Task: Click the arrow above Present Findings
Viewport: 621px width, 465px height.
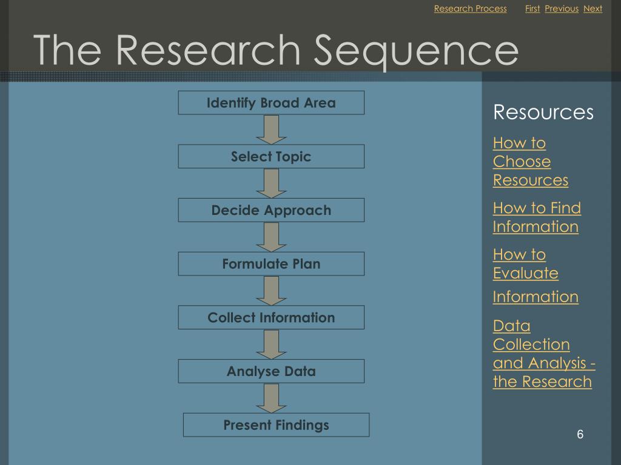Action: tap(271, 398)
